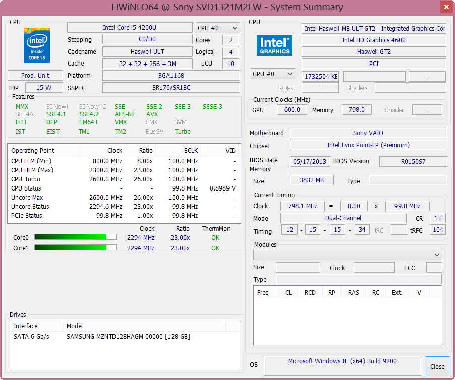This screenshot has width=455, height=380.
Task: Click the Intel Graphics logo
Action: pos(274,45)
